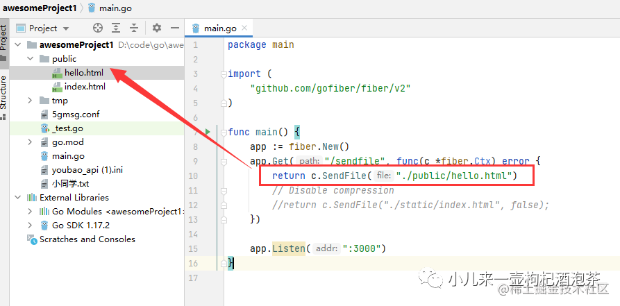Expand the go.mod node

pos(30,142)
